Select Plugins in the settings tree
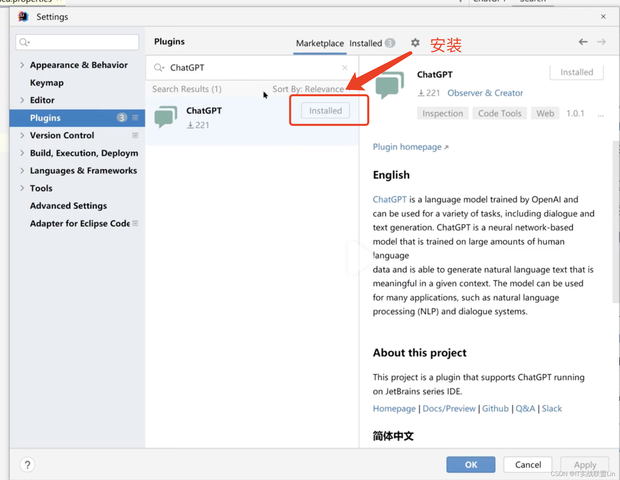The image size is (620, 480). [x=77, y=118]
